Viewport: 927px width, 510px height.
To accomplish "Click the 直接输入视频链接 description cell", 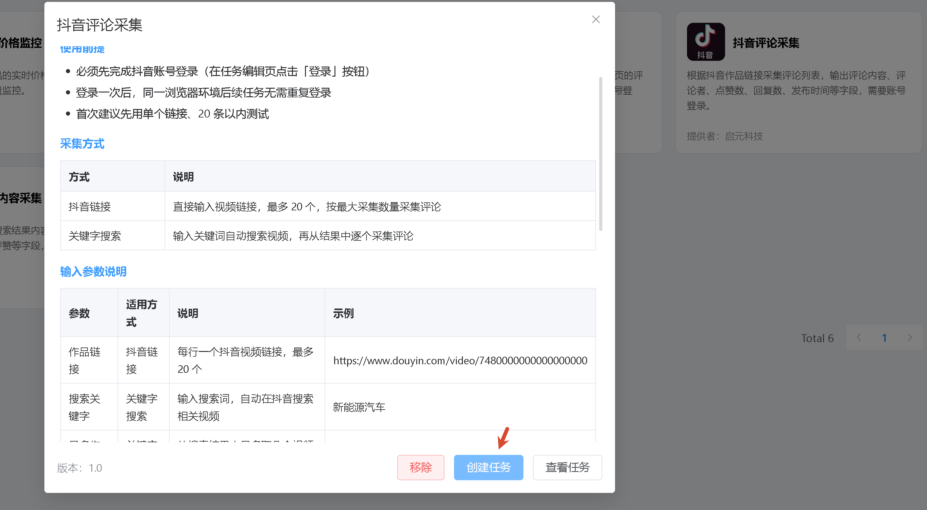I will coord(380,207).
